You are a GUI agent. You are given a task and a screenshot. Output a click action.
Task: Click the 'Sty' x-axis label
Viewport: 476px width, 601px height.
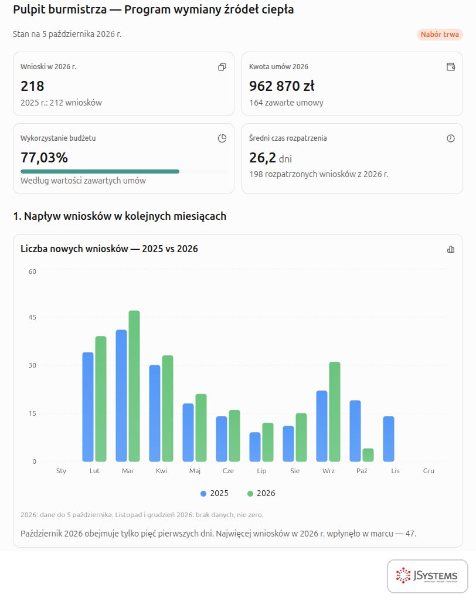[62, 471]
